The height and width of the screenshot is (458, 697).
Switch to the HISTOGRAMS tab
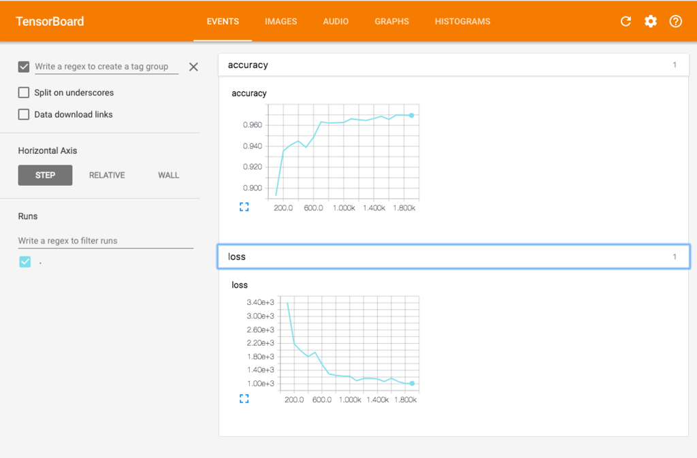pyautogui.click(x=462, y=21)
